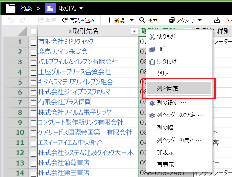Open the 取引先名 column filter dropdown
The height and width of the screenshot is (177, 232).
pyautogui.click(x=134, y=32)
